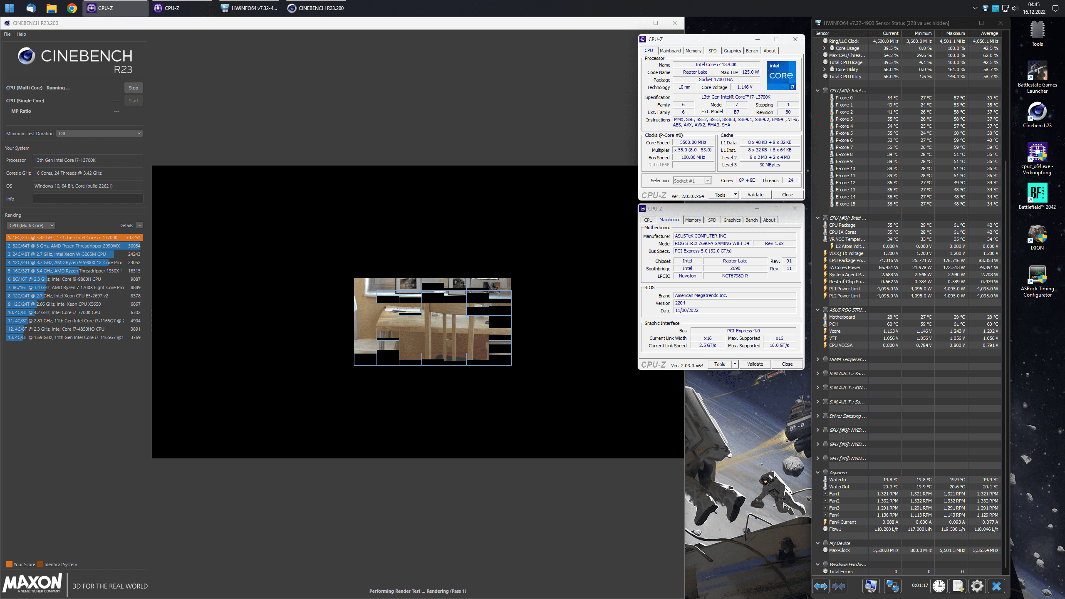Switch to HWiNFO64 taskbar button

249,8
